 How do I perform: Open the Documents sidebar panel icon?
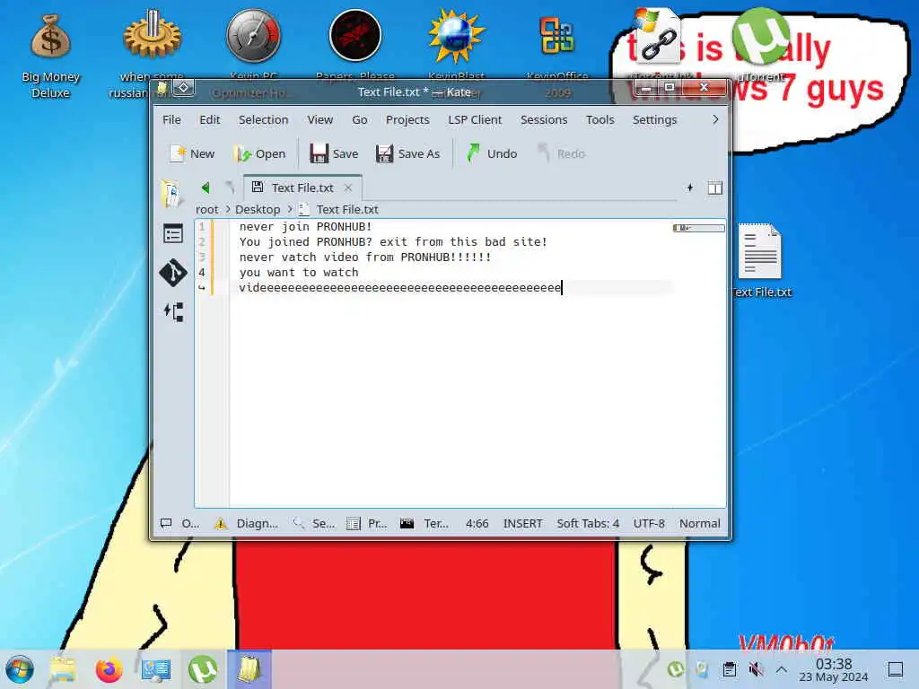click(171, 195)
